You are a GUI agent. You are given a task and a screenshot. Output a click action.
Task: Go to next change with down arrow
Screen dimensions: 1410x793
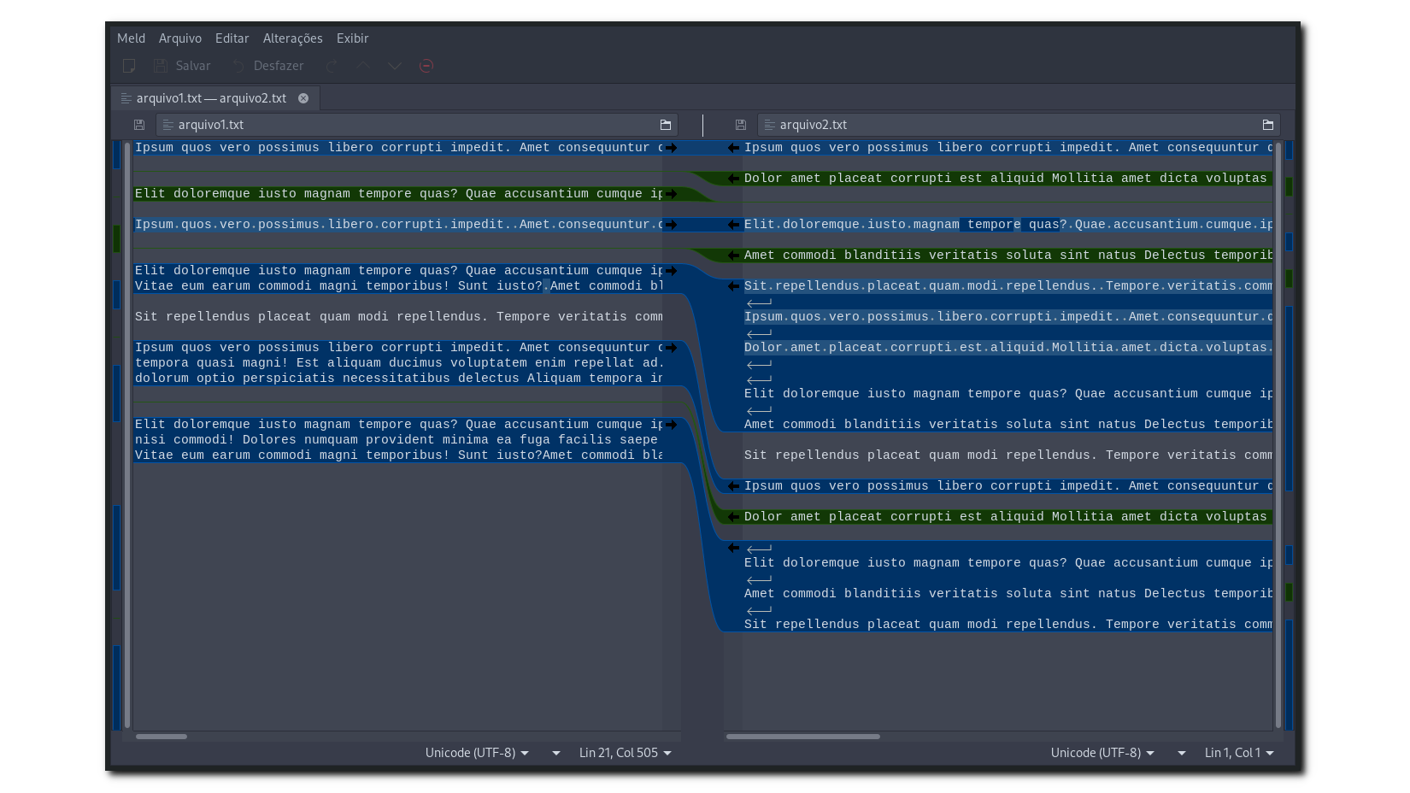[x=394, y=66]
